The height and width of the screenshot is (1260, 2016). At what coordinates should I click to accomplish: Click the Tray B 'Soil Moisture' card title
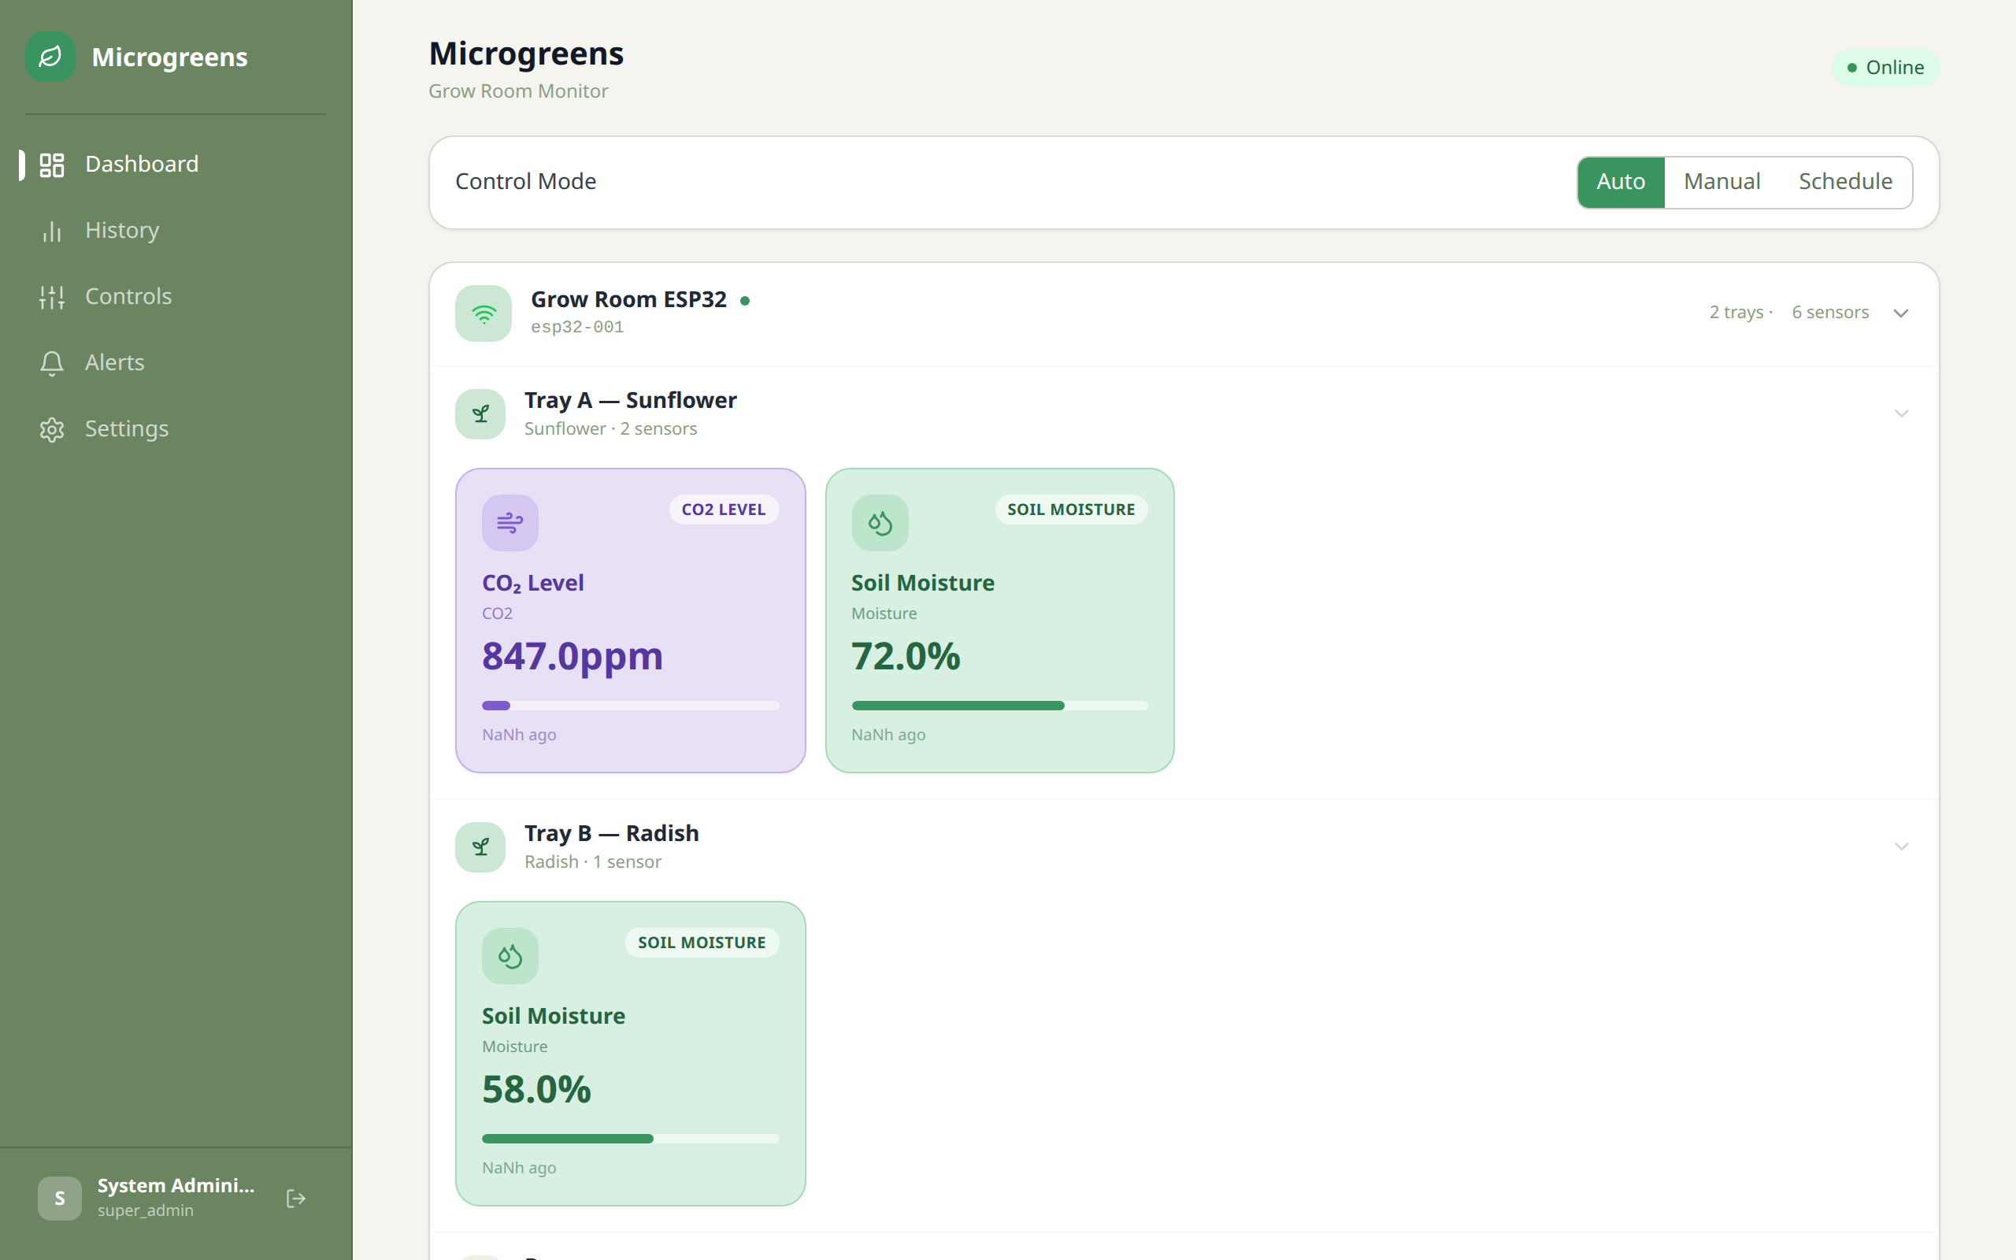point(553,1017)
